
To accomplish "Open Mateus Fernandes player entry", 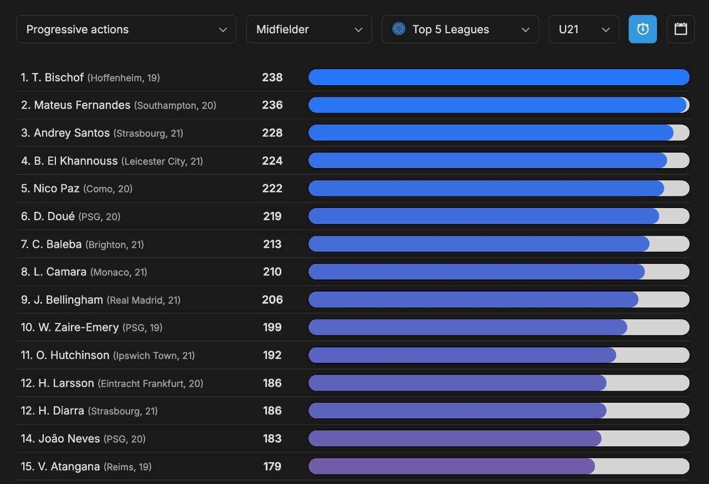I will [x=82, y=105].
